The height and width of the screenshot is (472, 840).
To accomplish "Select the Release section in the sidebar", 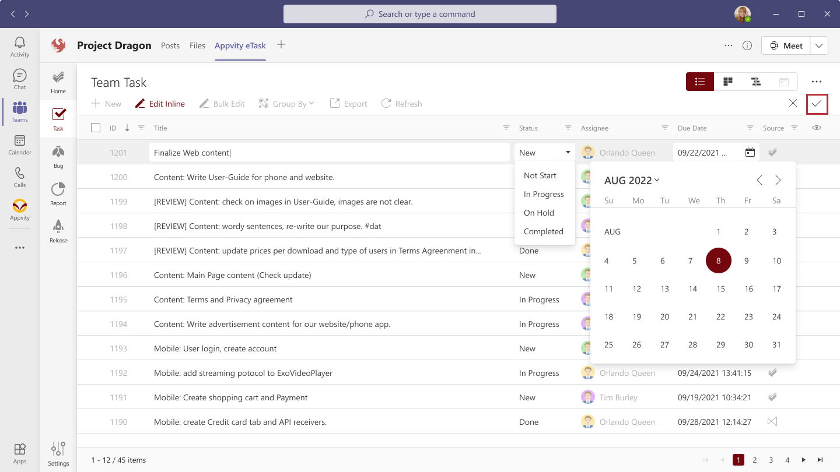I will [x=58, y=231].
